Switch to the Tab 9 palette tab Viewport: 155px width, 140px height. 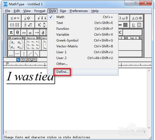[133, 38]
